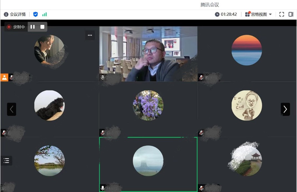Go to previous page of participants
Image resolution: width=297 pixels, height=192 pixels.
tap(12, 109)
